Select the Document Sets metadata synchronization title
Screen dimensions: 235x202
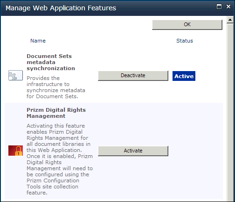tap(51, 62)
